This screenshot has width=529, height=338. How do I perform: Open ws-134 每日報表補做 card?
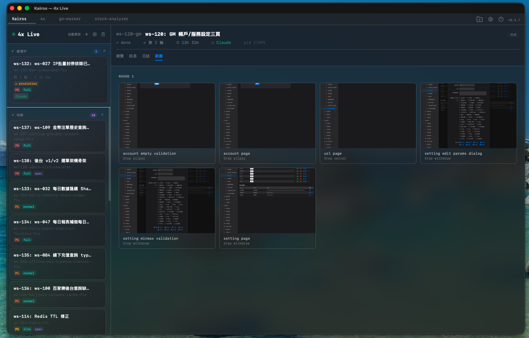click(x=58, y=231)
